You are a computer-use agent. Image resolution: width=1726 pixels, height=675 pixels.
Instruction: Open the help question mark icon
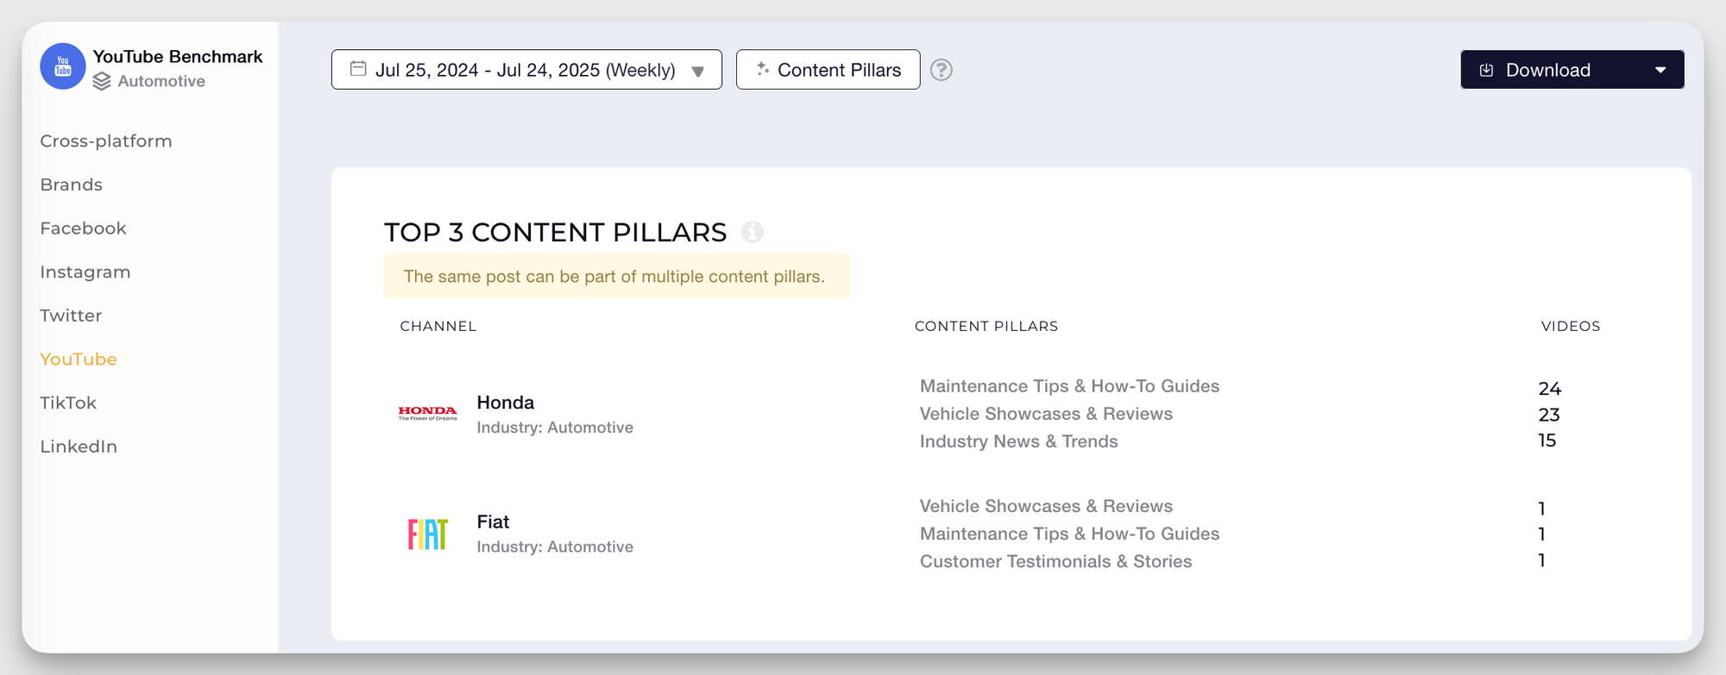point(942,70)
